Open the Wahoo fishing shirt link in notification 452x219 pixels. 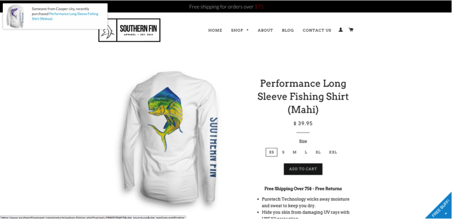[65, 16]
